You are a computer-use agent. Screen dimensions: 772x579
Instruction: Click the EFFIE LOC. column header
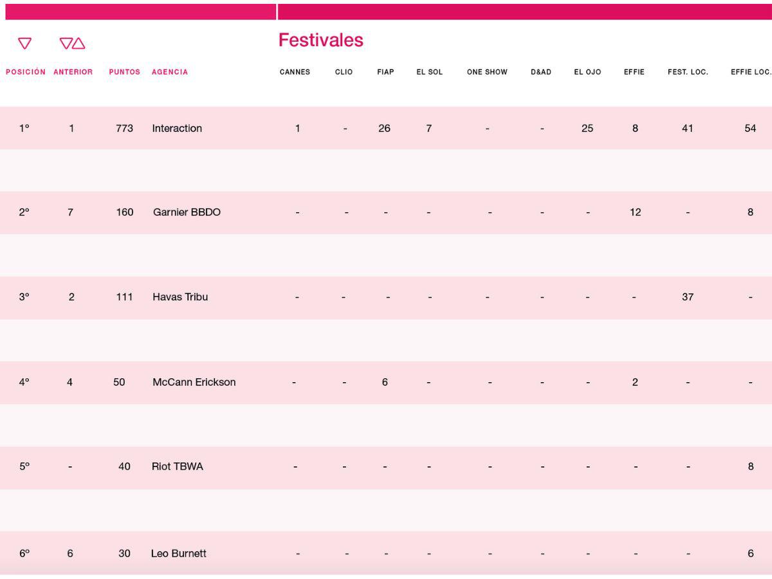pos(751,72)
